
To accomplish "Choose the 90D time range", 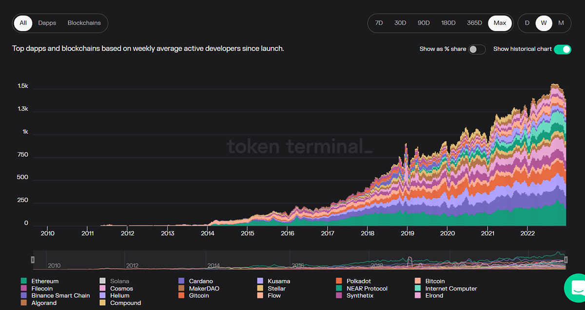I will coord(424,23).
